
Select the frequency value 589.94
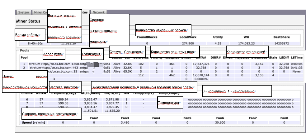click(x=63, y=100)
